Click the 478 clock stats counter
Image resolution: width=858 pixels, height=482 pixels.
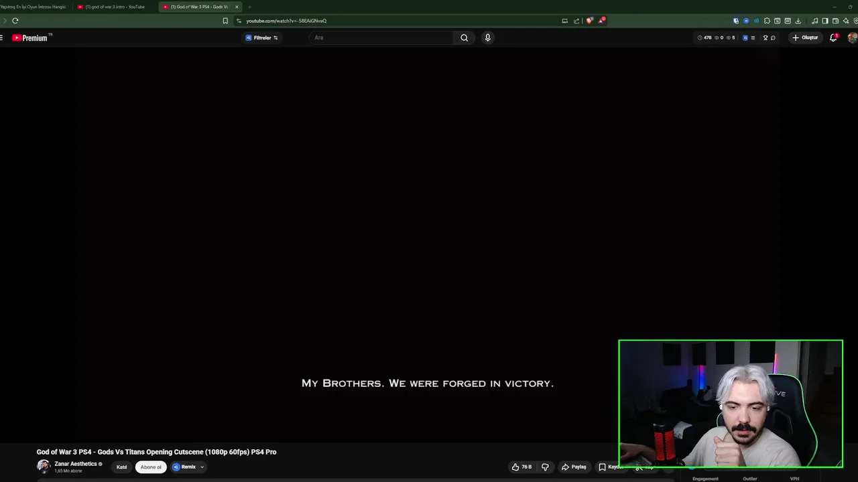pos(704,38)
